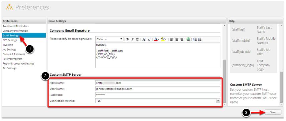
Task: Open the highlight color dropdown arrow
Action: [166, 39]
